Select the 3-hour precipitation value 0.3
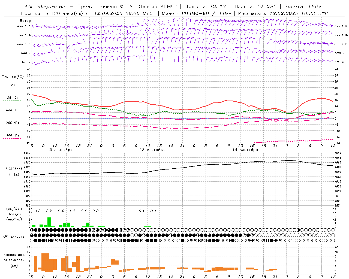This screenshot has height=279, width=349. point(95,211)
